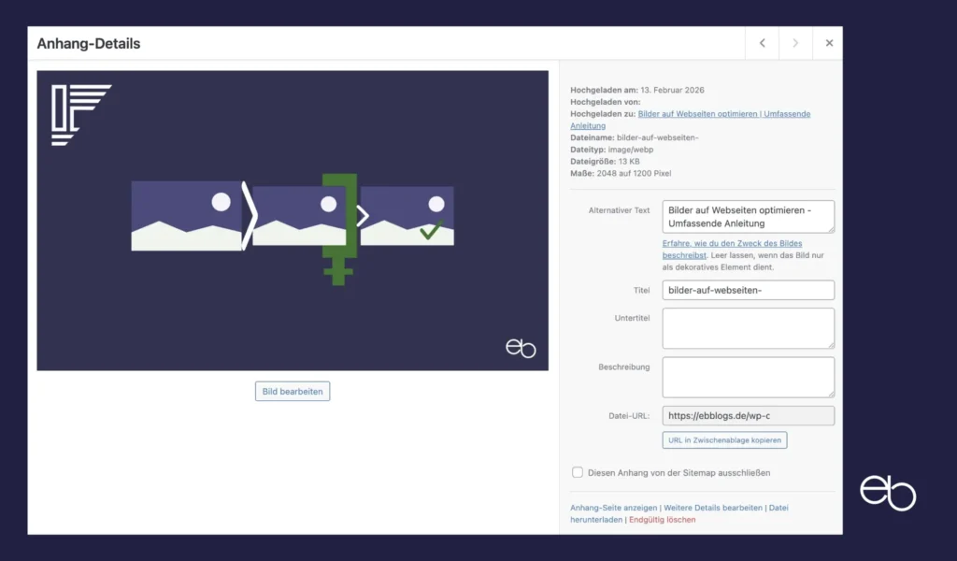Close the Anhang-Details dialog

point(827,43)
